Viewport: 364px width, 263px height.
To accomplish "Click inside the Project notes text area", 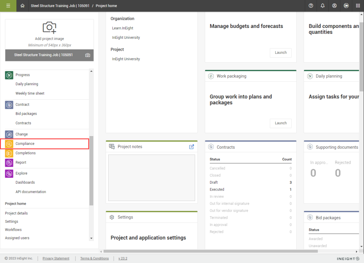I will pos(152,178).
